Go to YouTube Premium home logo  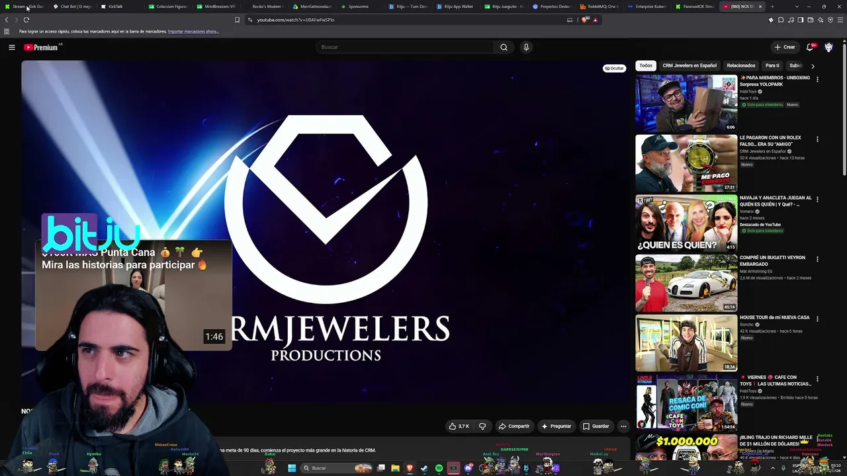pyautogui.click(x=42, y=47)
